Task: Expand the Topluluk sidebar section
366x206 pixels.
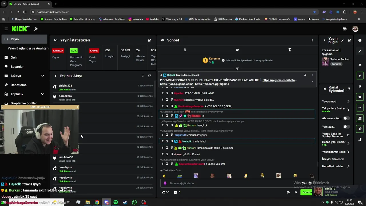Action: (x=43, y=94)
